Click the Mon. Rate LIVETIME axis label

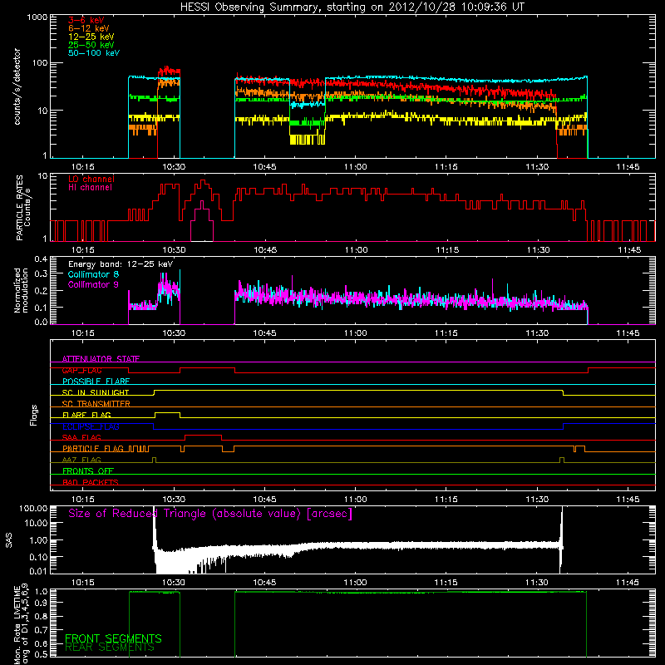coord(22,623)
